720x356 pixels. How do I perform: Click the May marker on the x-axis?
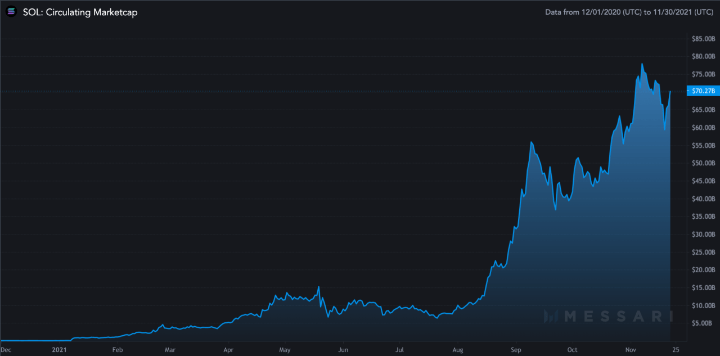(284, 349)
